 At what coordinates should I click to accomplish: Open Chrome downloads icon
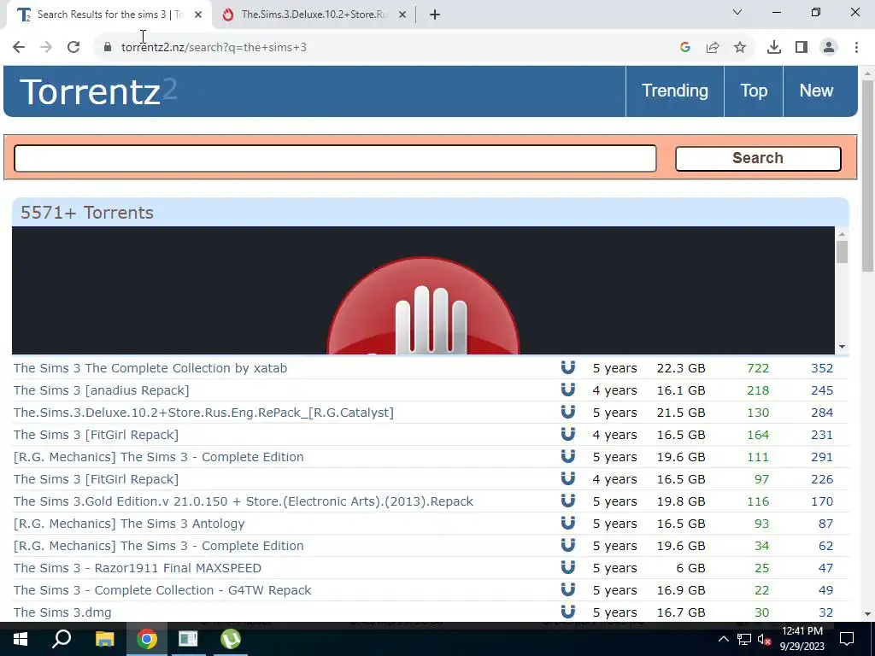pos(774,48)
